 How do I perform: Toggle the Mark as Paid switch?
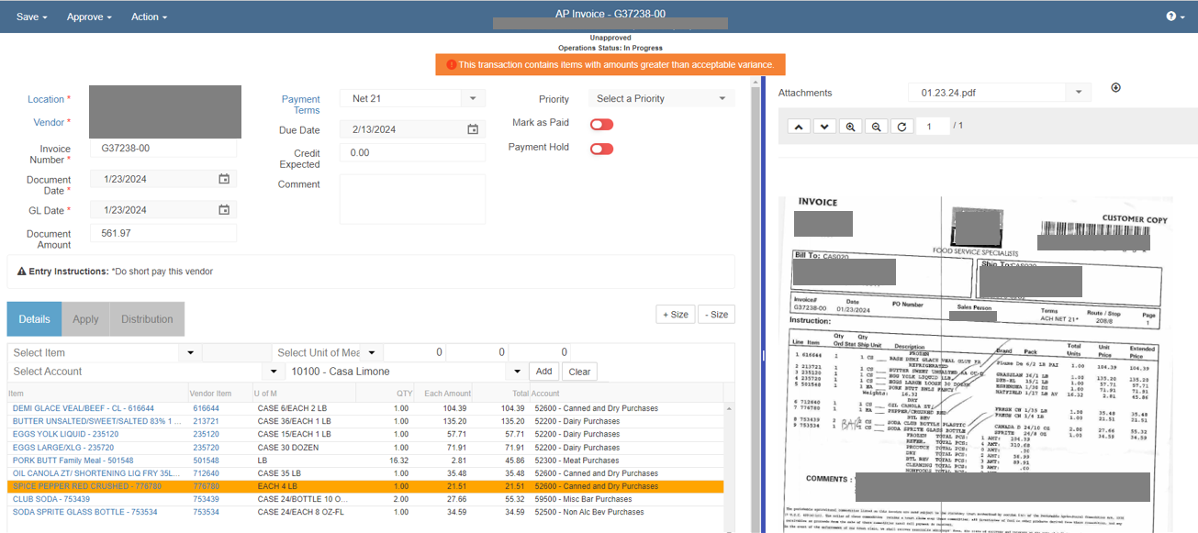(601, 124)
